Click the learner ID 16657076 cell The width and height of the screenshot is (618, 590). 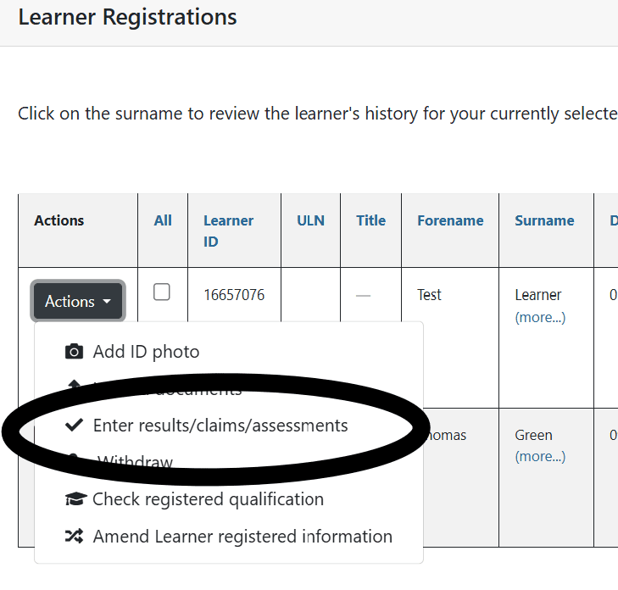tap(234, 295)
